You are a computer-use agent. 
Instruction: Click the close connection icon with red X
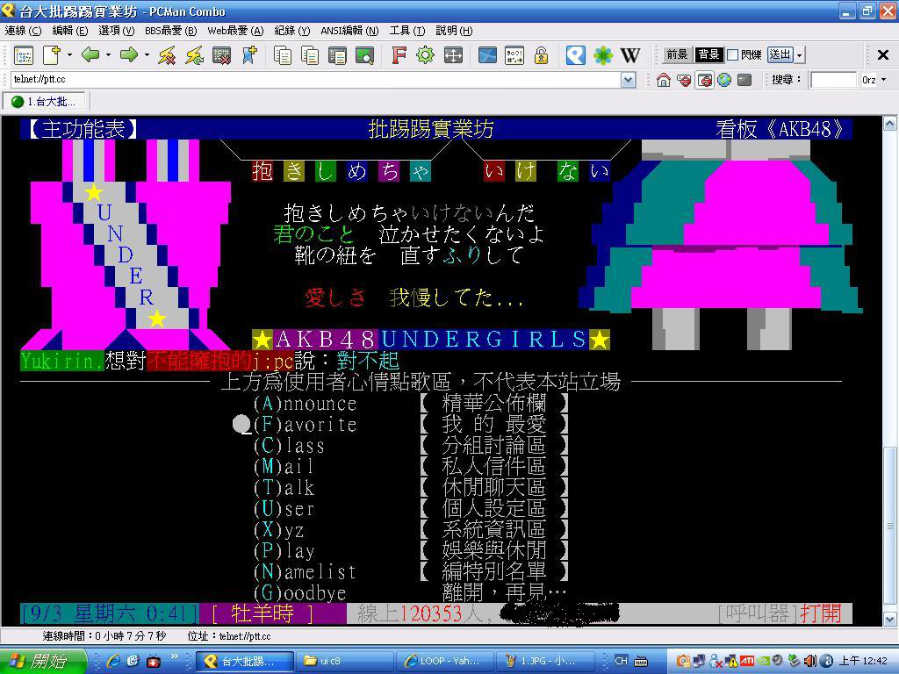point(222,55)
